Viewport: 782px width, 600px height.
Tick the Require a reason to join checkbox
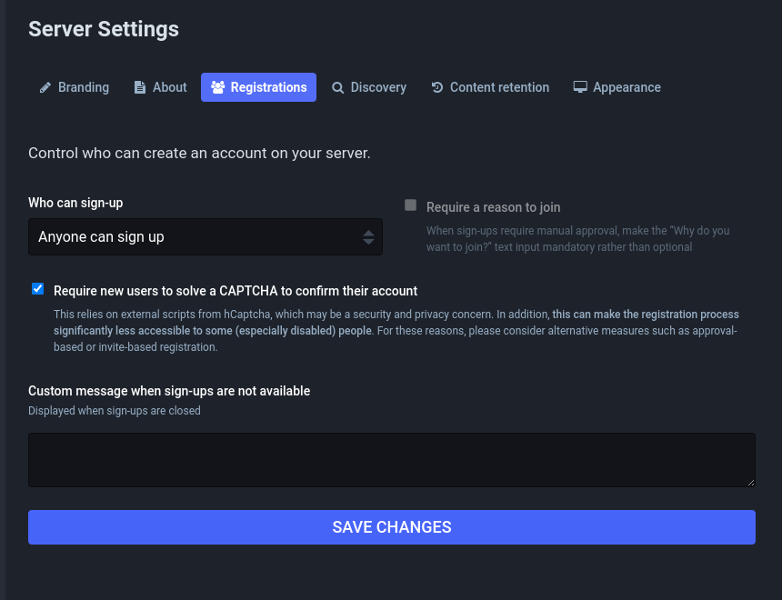pyautogui.click(x=410, y=205)
